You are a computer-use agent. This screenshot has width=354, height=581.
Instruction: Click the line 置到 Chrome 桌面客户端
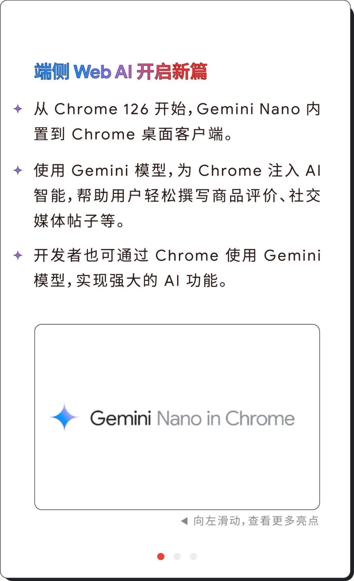pyautogui.click(x=133, y=134)
